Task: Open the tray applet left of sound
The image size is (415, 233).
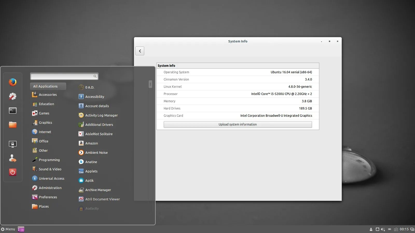Action: [377, 229]
